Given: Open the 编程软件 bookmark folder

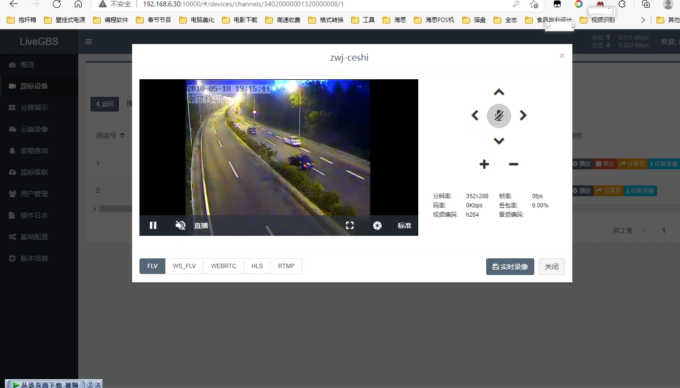Looking at the screenshot, I should 111,20.
